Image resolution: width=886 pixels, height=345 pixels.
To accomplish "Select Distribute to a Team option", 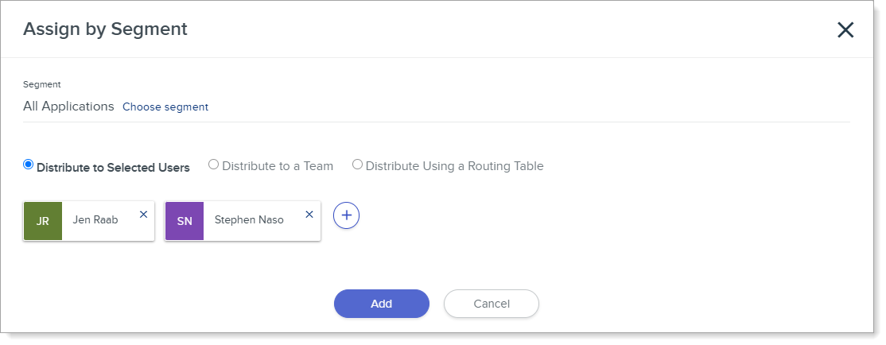I will pyautogui.click(x=214, y=165).
